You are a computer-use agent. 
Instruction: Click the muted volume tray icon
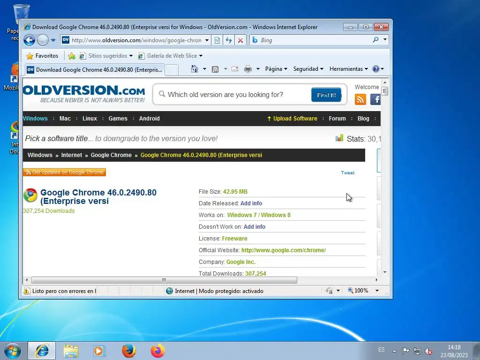click(x=428, y=351)
